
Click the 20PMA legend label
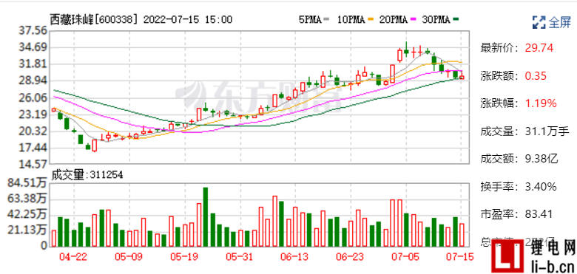click(394, 20)
